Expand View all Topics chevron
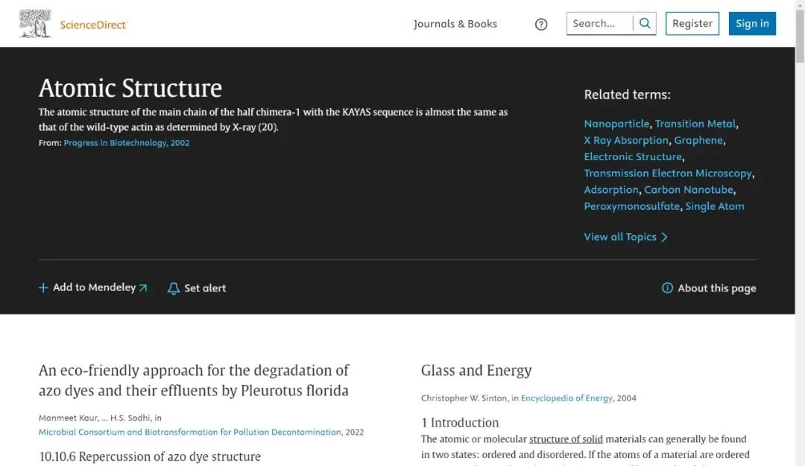The width and height of the screenshot is (805, 466). [665, 237]
